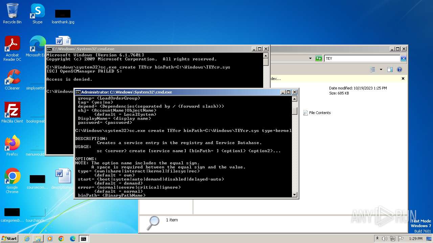Viewport: 433px width, 243px height.
Task: Close the background cmd.exe window
Action: 266,49
